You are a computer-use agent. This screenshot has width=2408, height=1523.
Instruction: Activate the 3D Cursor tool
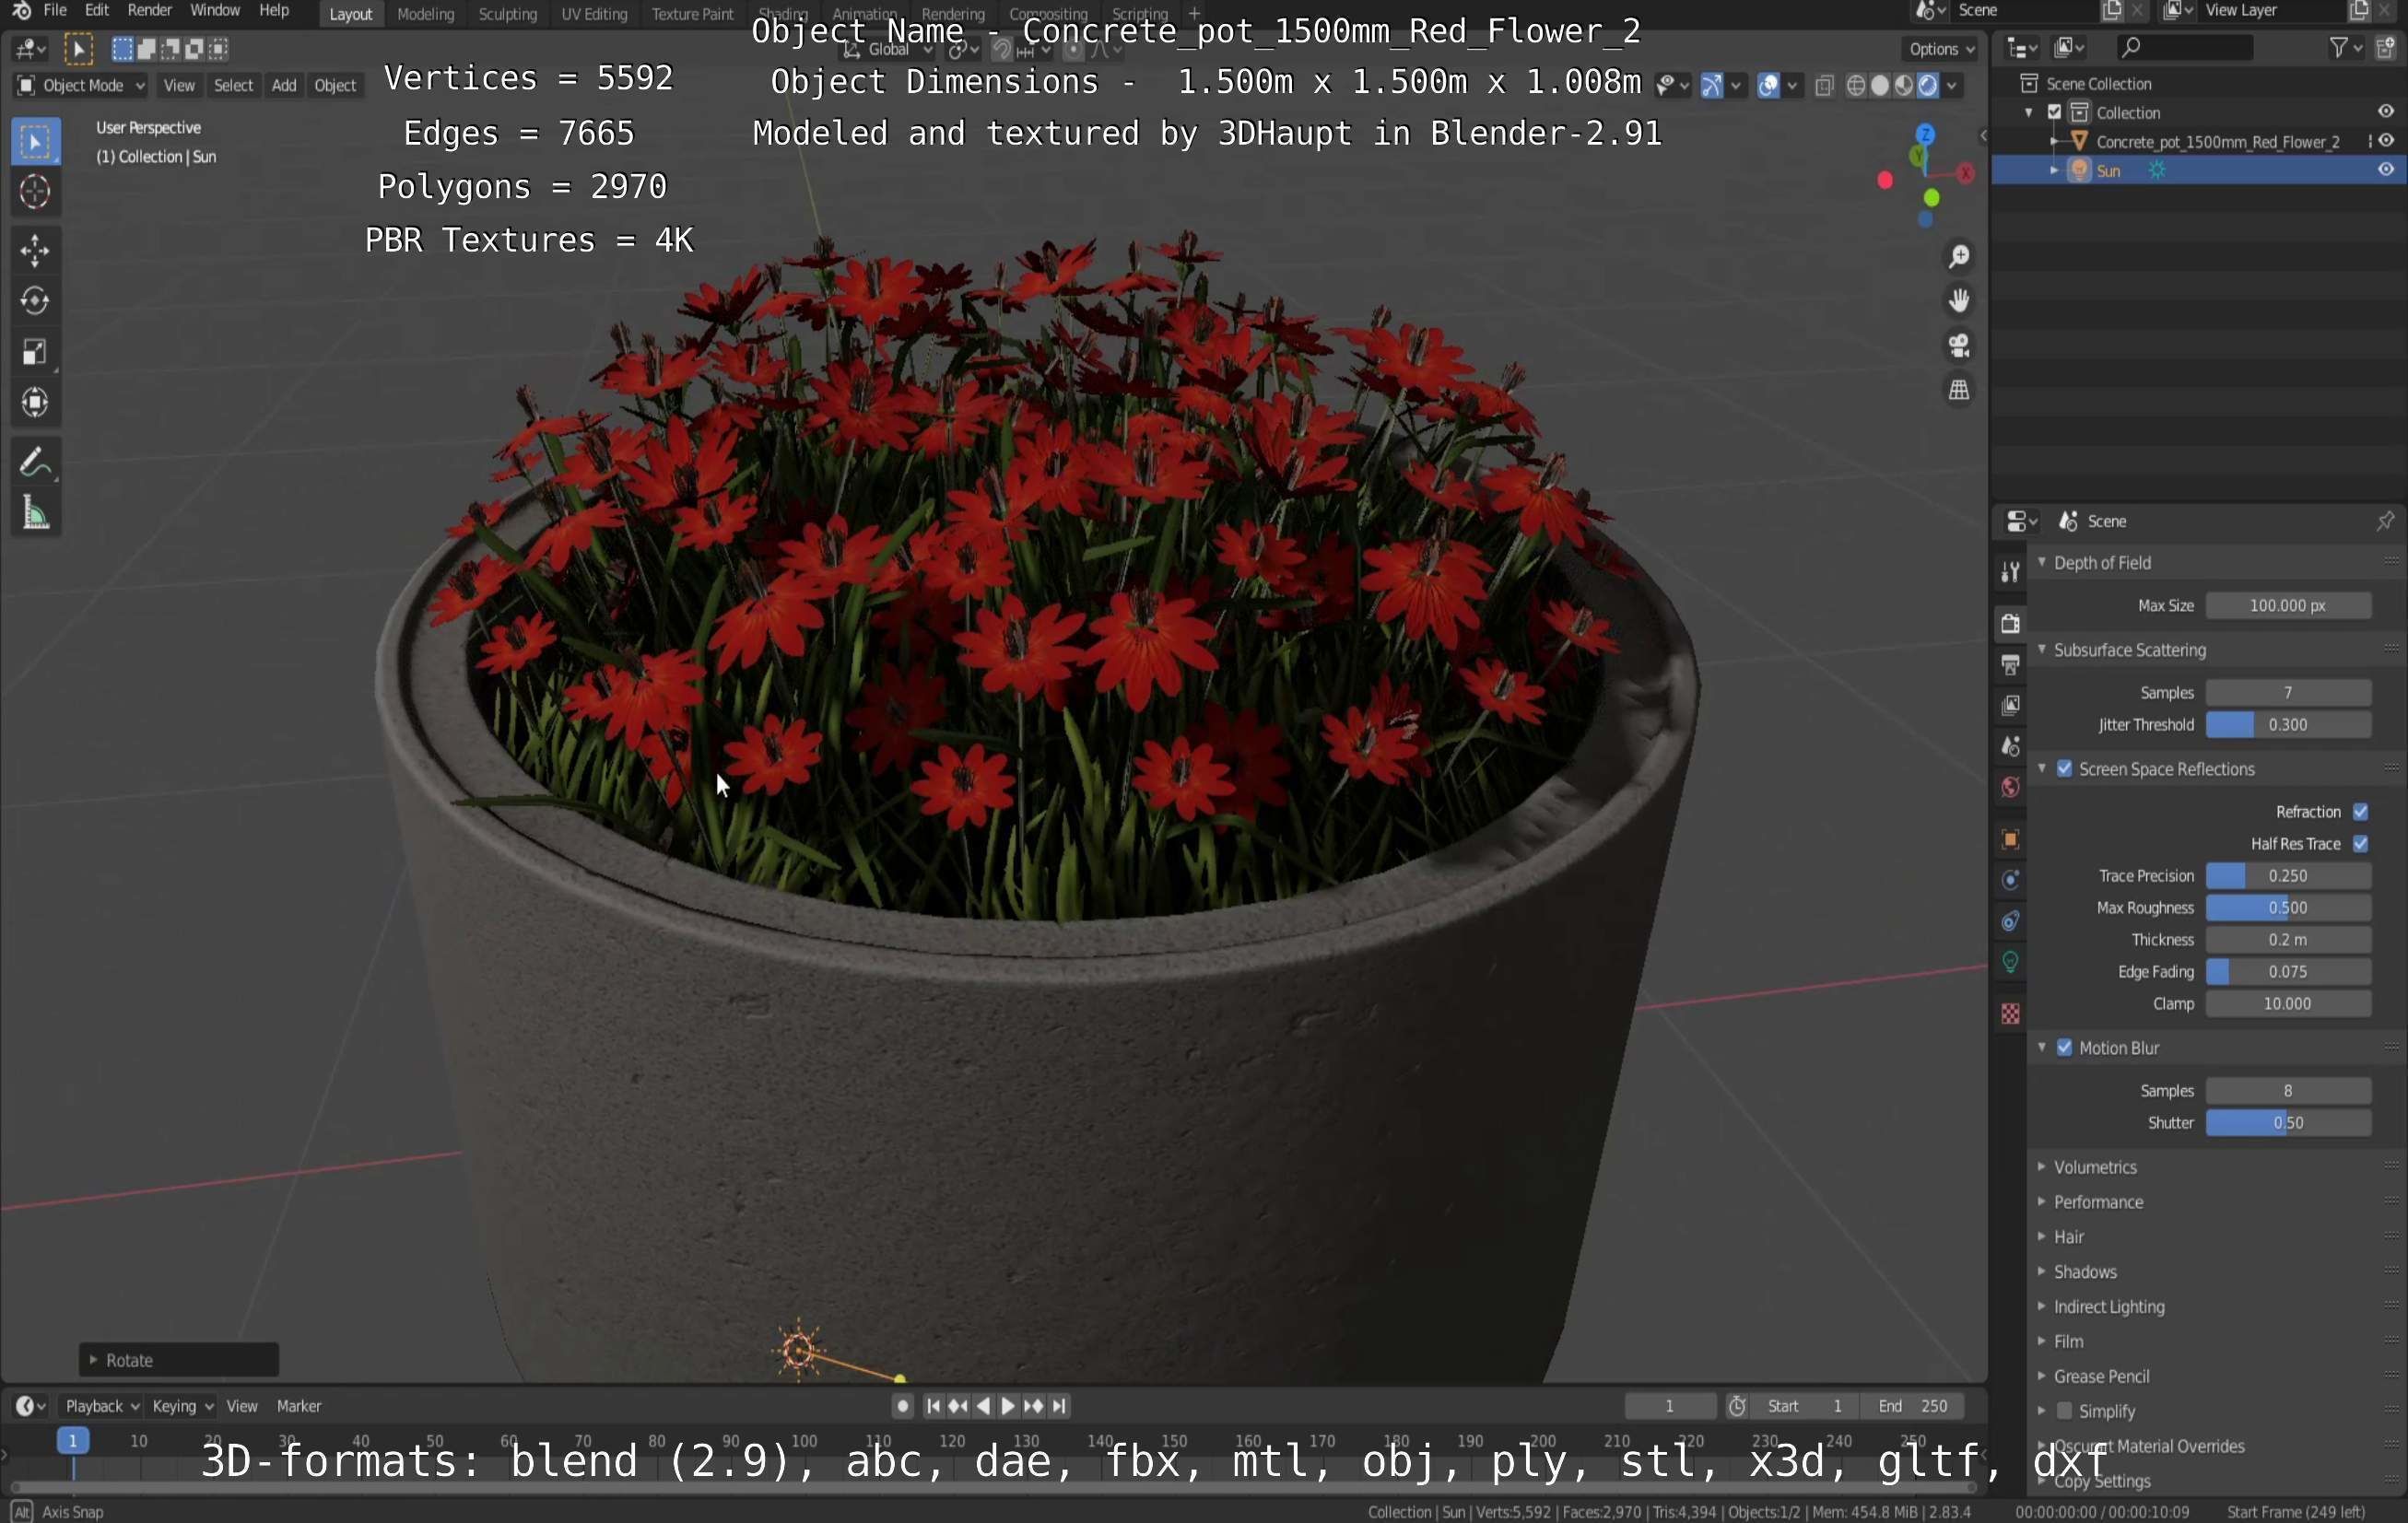coord(35,191)
